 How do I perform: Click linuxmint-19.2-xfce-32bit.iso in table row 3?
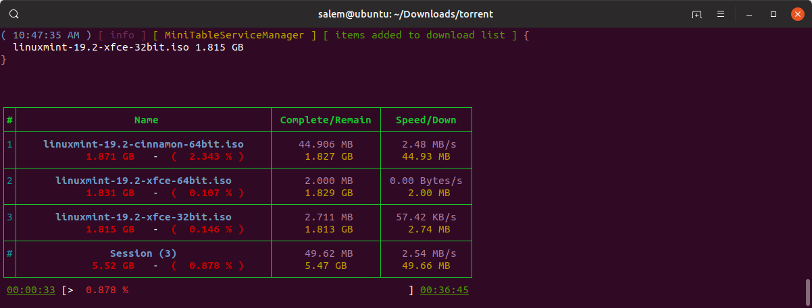[143, 217]
